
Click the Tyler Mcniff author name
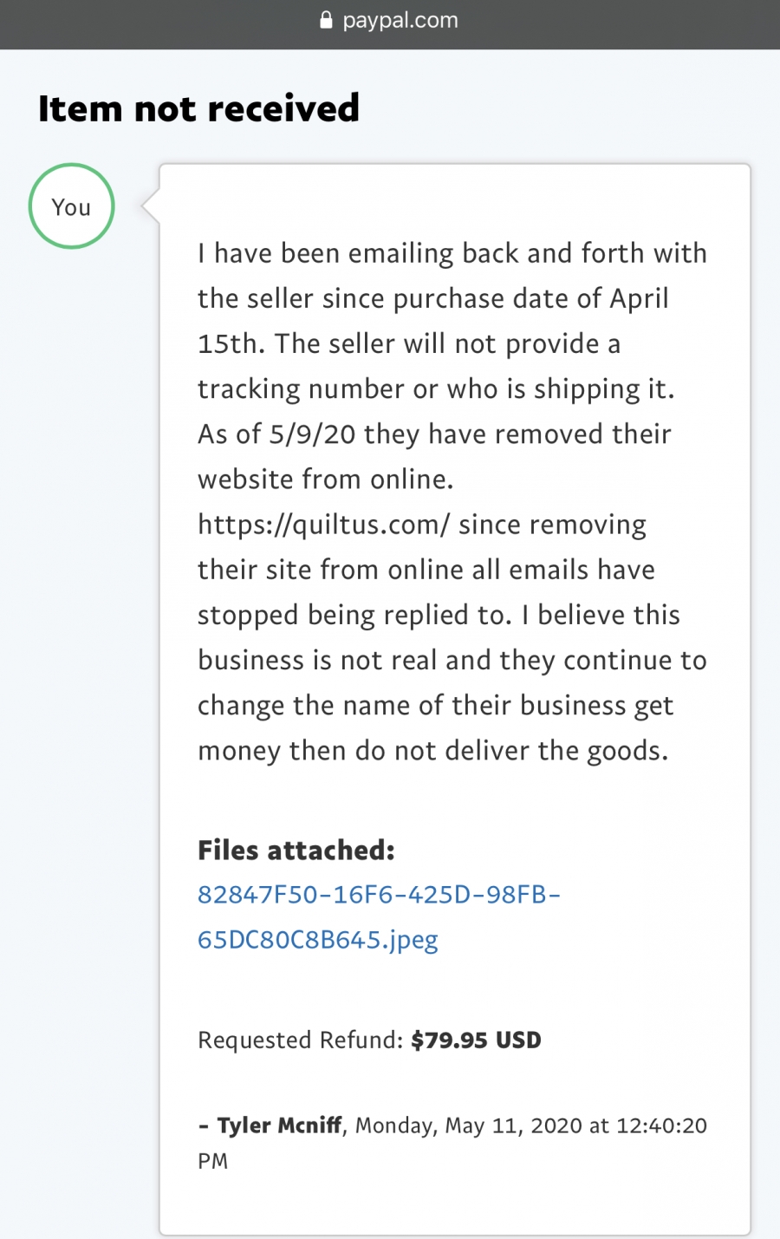[x=279, y=1125]
